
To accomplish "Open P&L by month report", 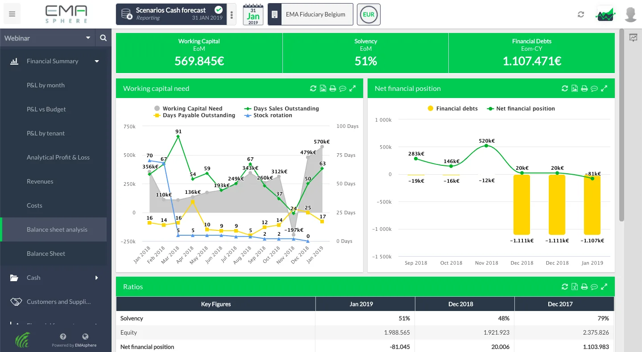I will point(46,85).
